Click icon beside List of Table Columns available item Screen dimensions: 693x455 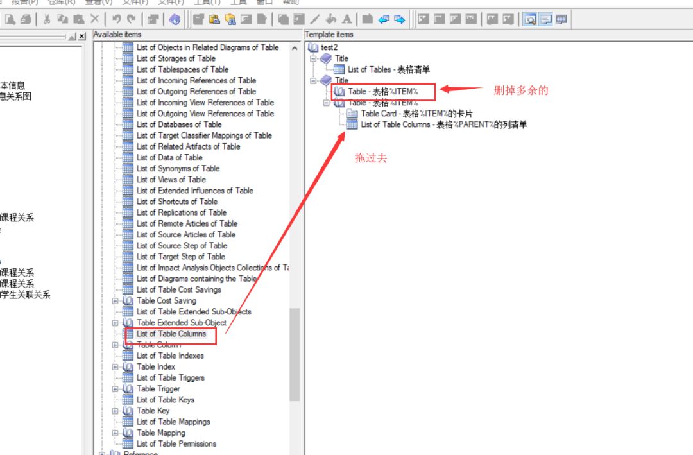(x=128, y=334)
